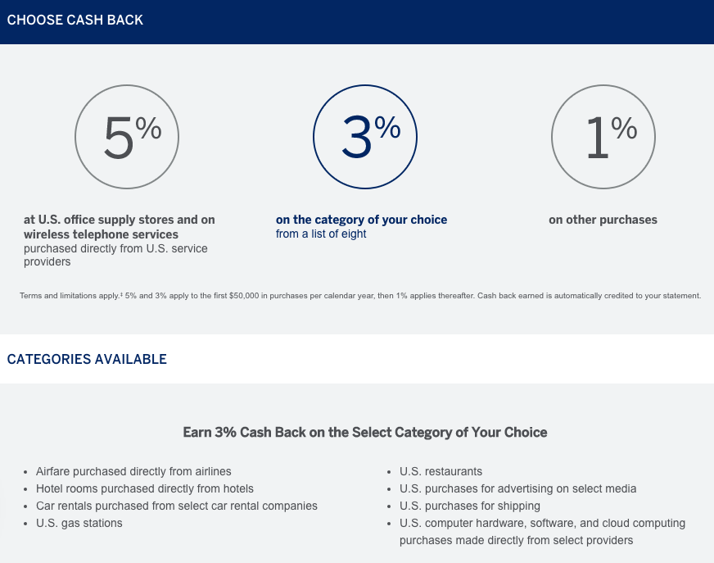Click the U.S. office supply stores description
The width and height of the screenshot is (714, 563).
[x=120, y=227]
